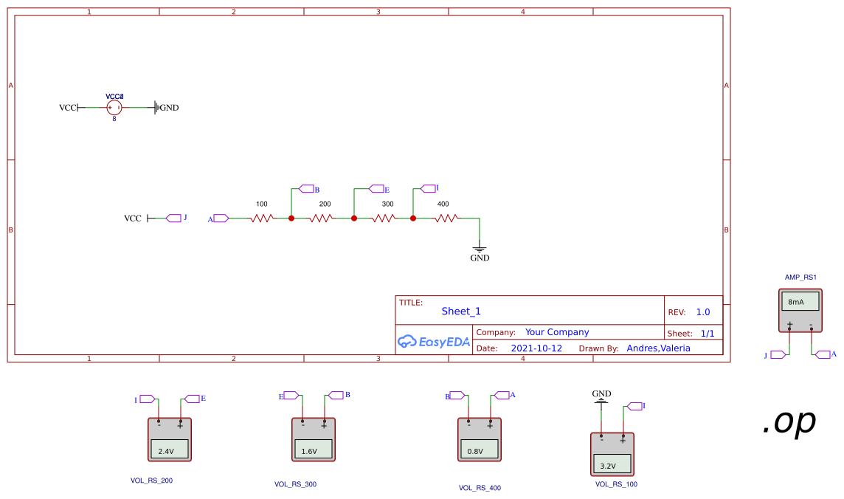
Task: Select the 200 ohm resistor symbol
Action: (x=323, y=218)
